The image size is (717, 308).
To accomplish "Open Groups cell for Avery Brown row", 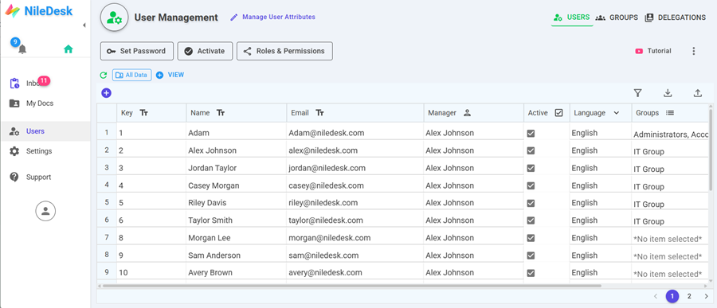I will (x=670, y=273).
